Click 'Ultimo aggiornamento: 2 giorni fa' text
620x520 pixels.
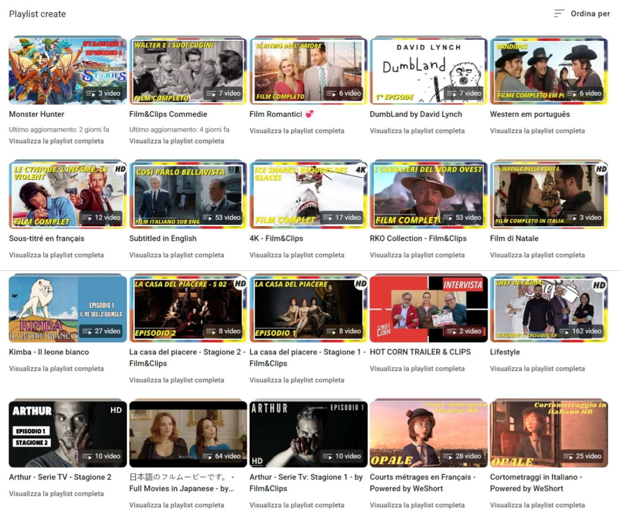tap(59, 129)
